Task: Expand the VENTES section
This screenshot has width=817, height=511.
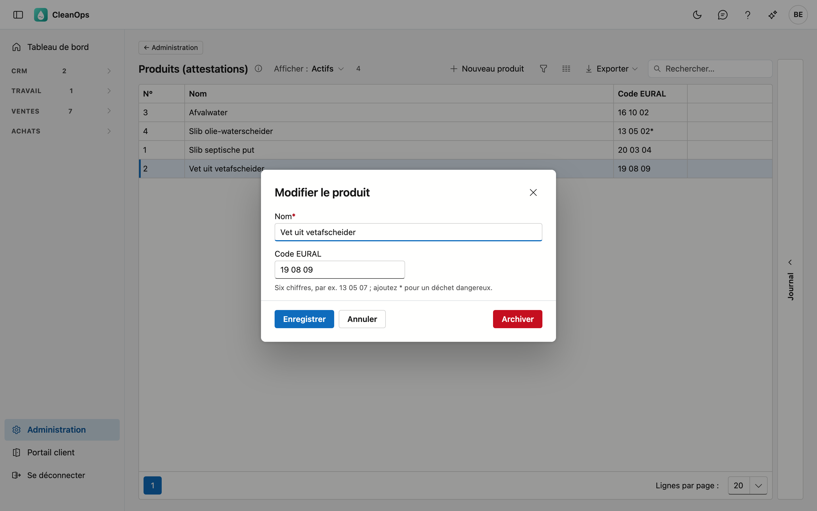Action: [62, 111]
